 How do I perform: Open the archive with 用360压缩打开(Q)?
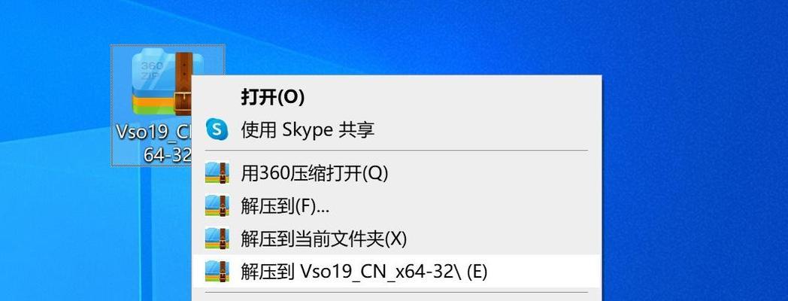point(314,173)
